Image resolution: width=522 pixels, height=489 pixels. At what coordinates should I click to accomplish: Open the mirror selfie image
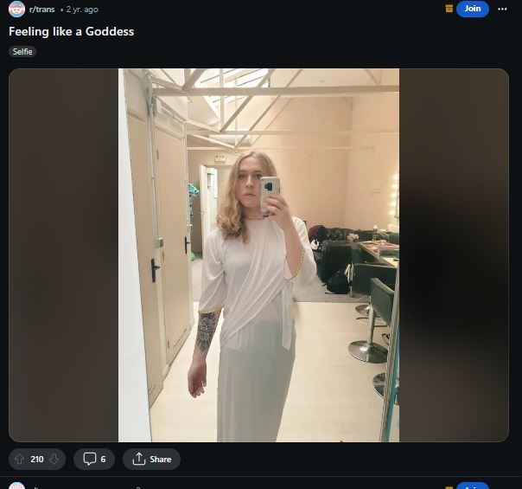[x=258, y=255]
